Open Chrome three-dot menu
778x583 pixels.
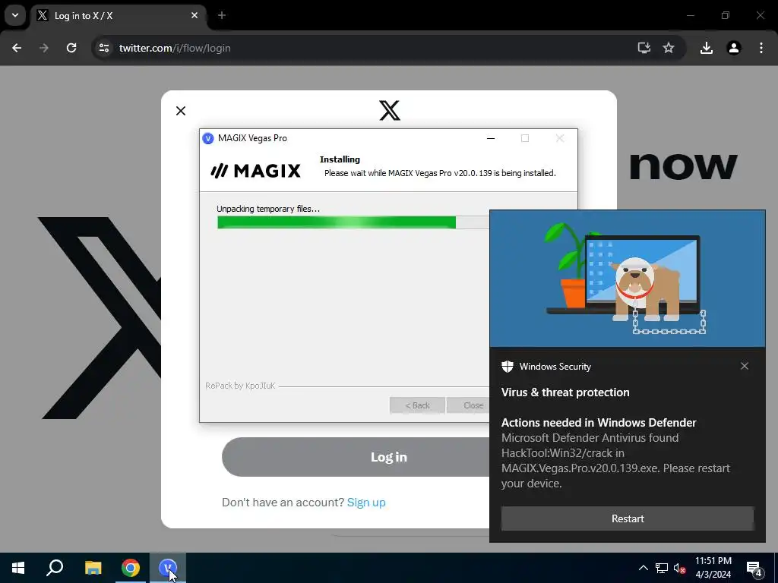click(x=761, y=48)
